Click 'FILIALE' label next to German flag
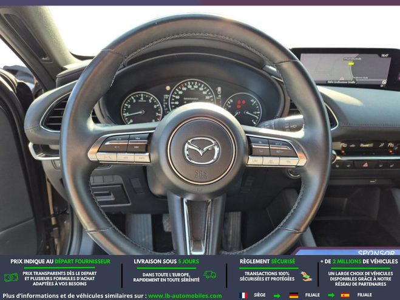This screenshot has height=300, width=400. pos(312,295)
